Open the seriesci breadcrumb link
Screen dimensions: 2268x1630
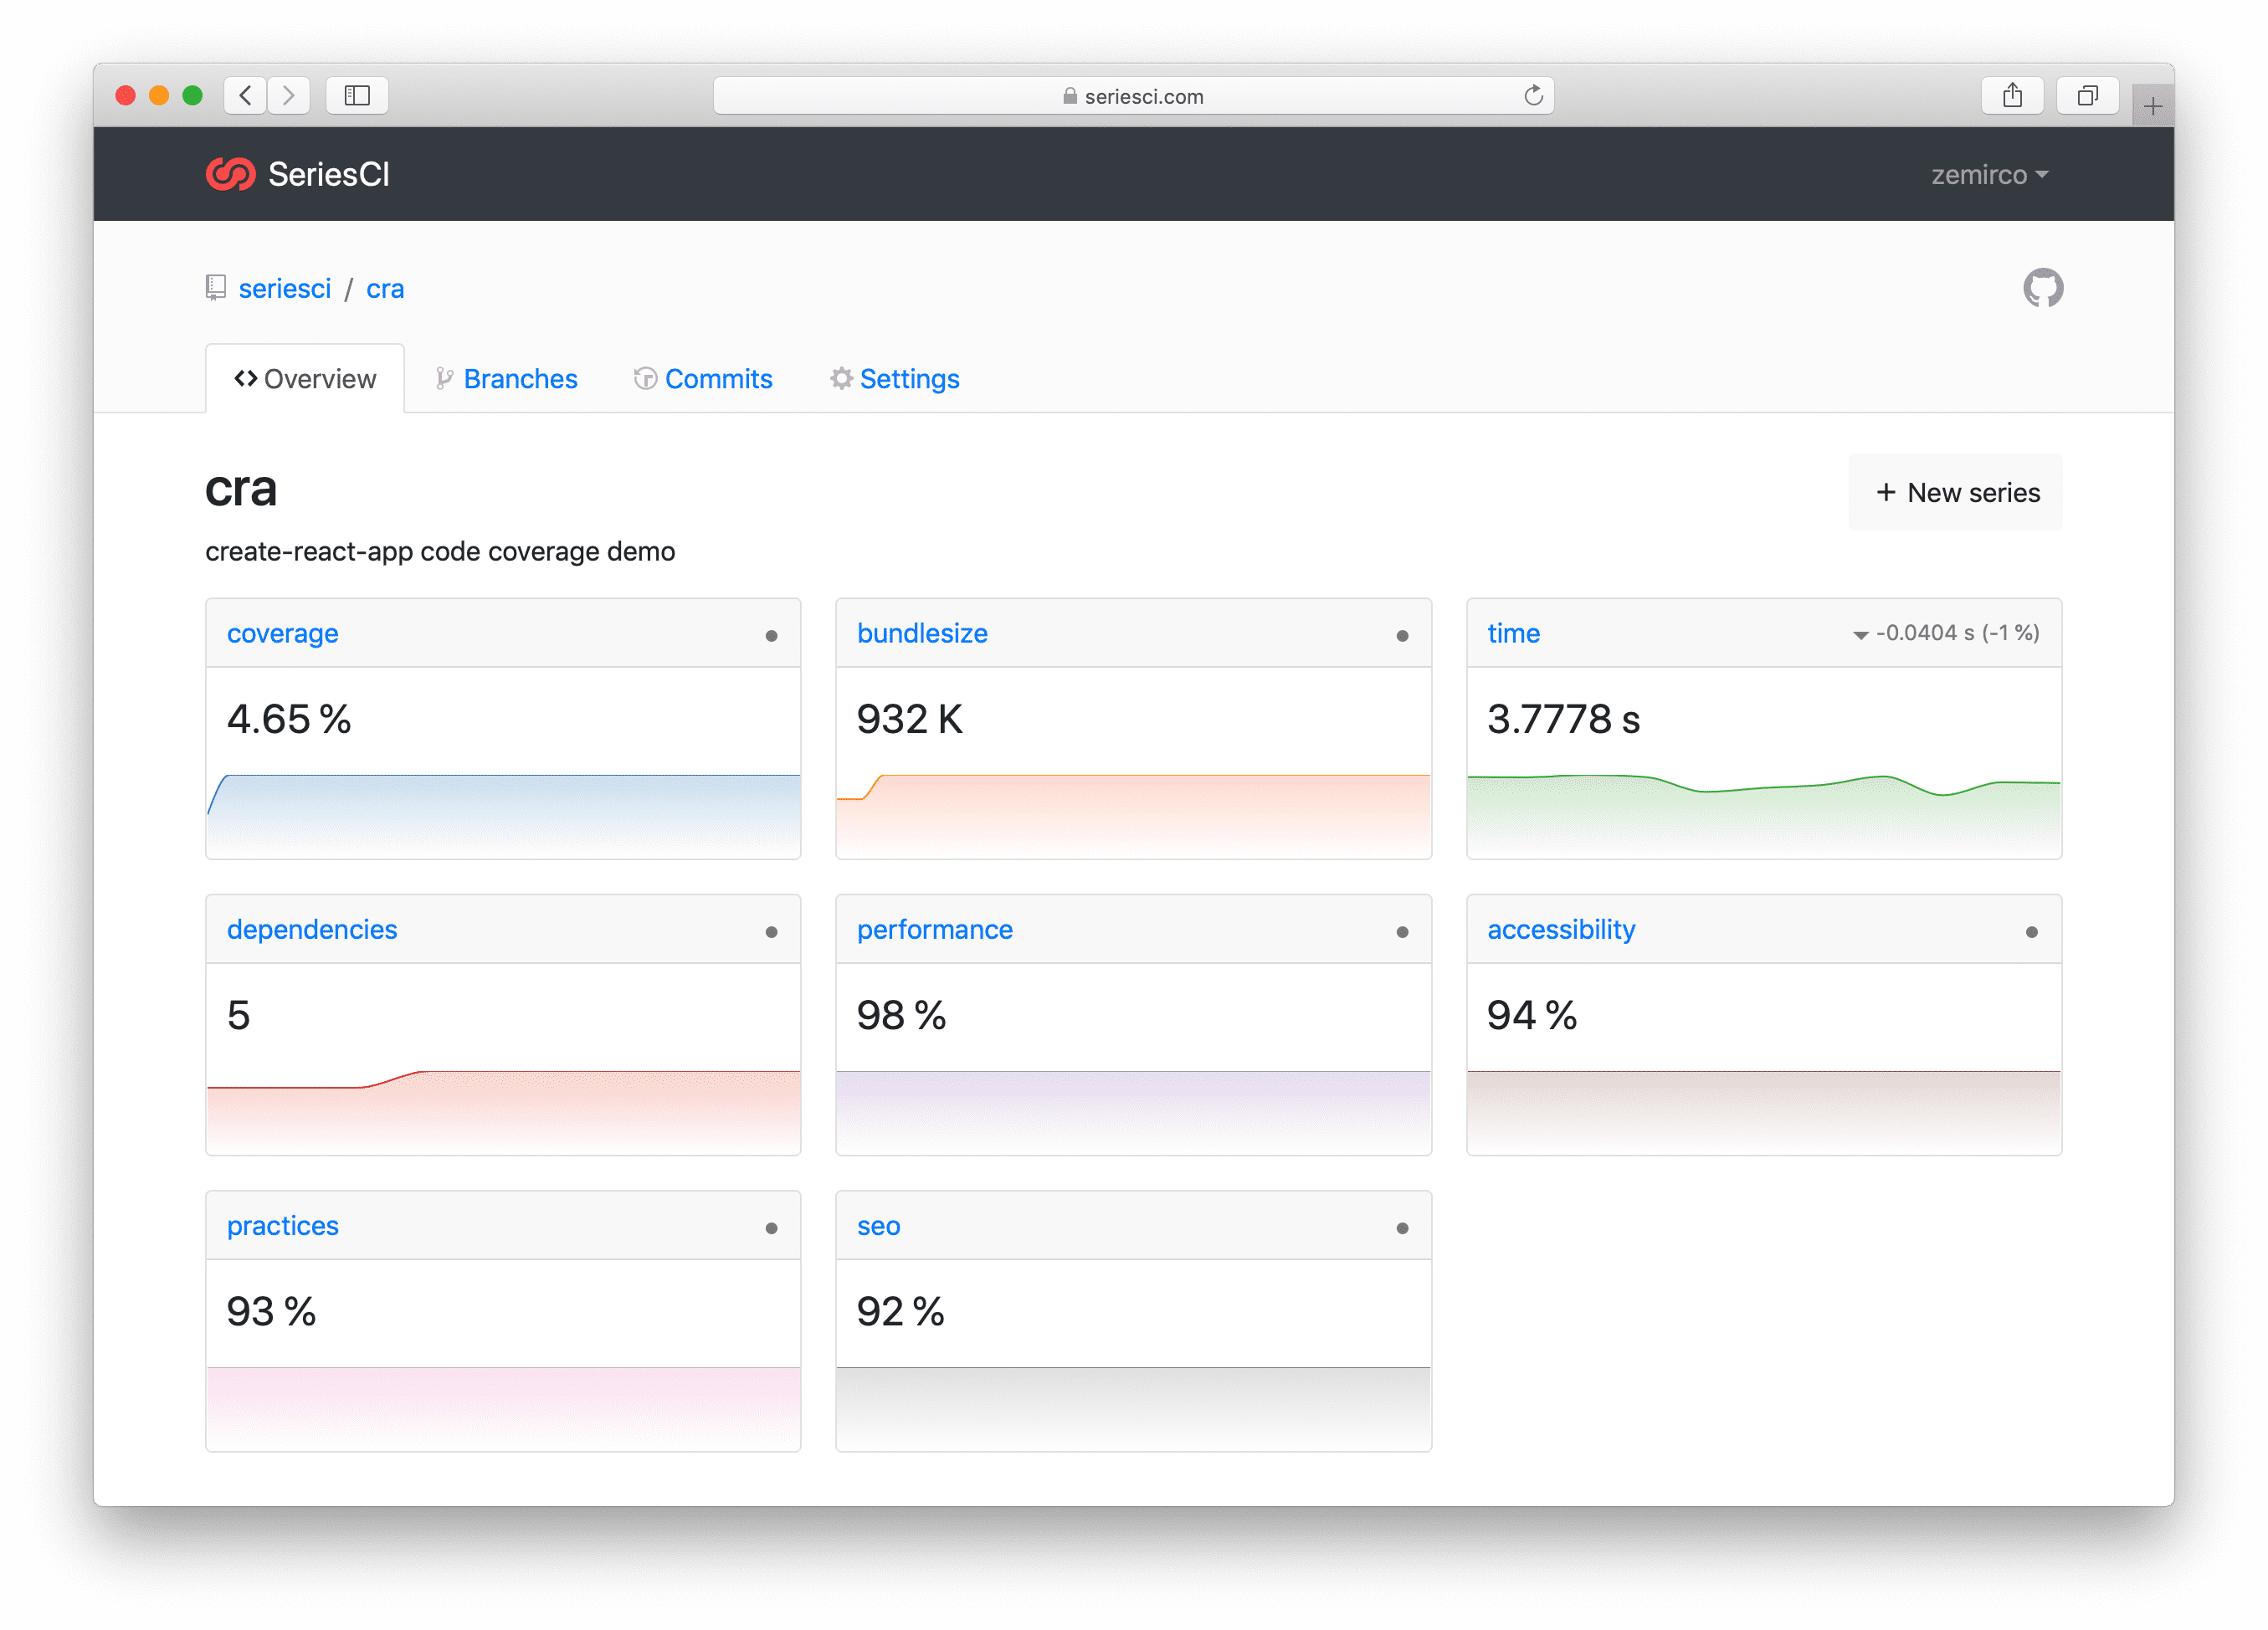click(285, 288)
